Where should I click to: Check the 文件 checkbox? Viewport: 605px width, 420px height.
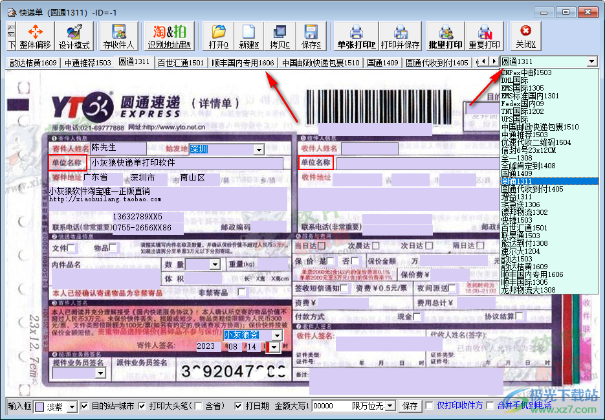(71, 249)
